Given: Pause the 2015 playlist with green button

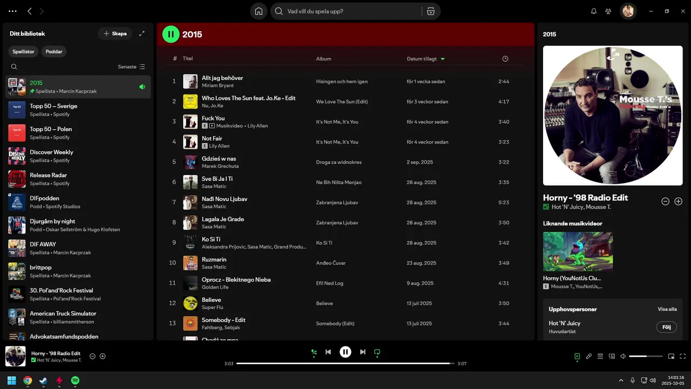Looking at the screenshot, I should coord(171,34).
